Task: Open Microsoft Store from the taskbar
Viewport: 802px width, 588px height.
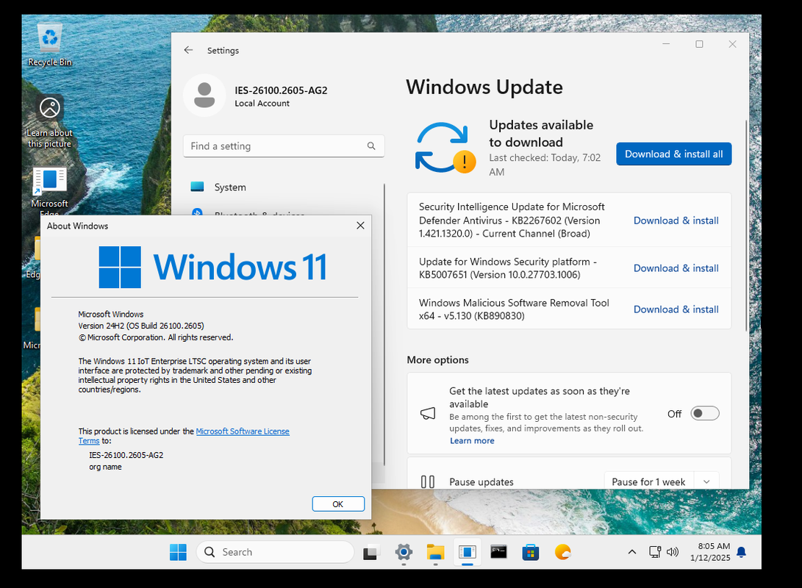Action: coord(531,552)
